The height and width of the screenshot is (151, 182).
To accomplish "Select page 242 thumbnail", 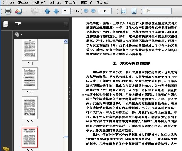I will coord(30,108).
